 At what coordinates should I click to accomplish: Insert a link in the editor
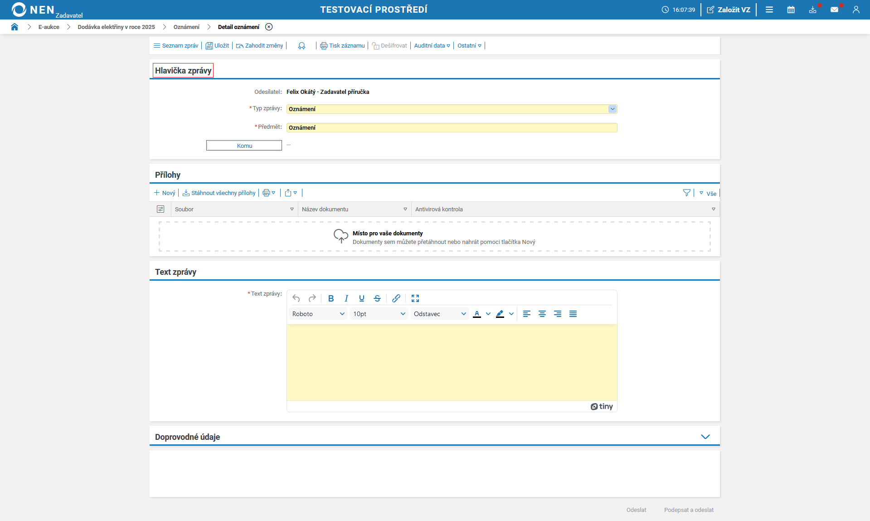tap(396, 298)
